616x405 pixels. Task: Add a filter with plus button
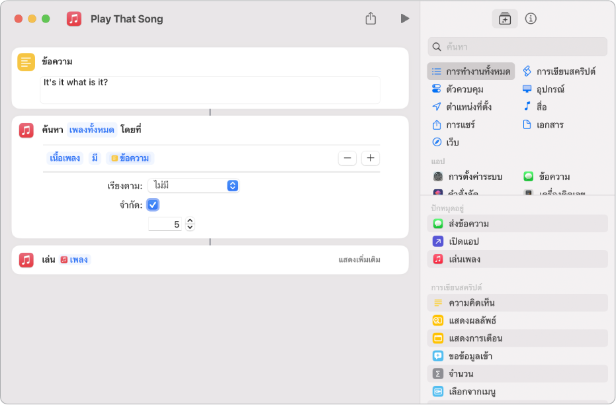371,158
